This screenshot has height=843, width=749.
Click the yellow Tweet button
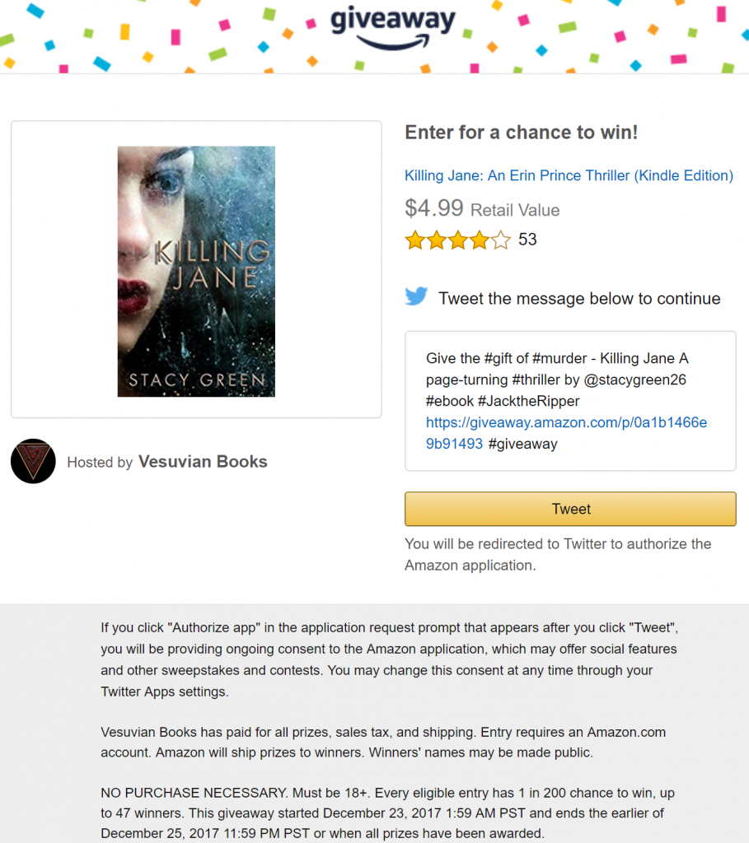click(570, 509)
